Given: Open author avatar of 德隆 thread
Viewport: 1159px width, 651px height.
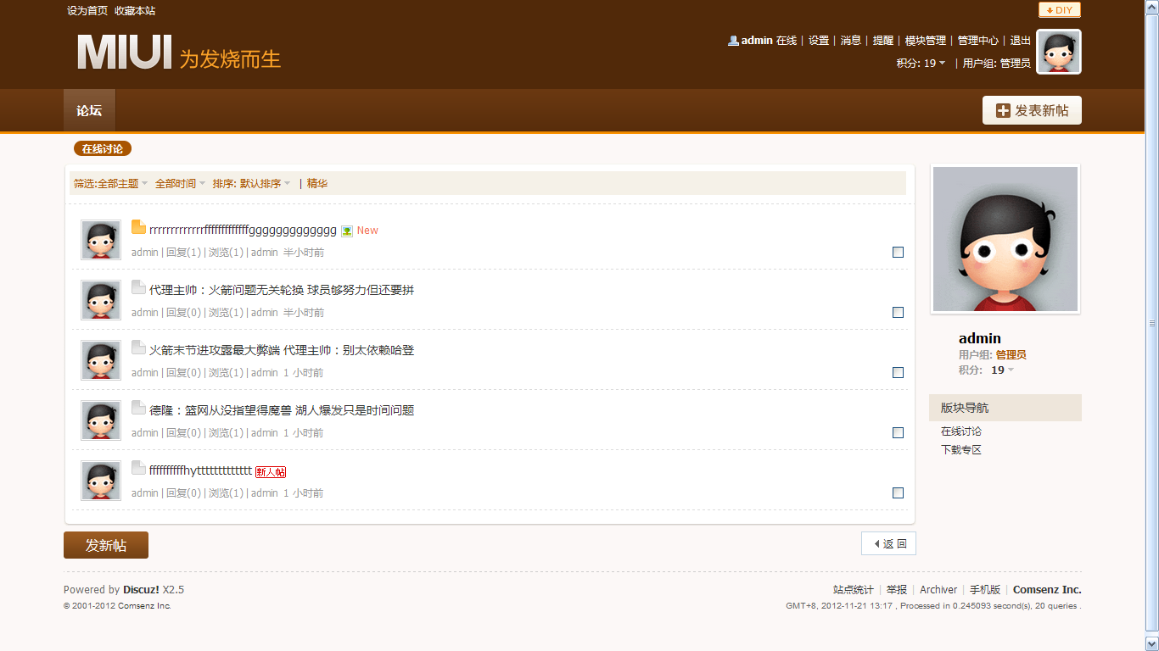Looking at the screenshot, I should (x=101, y=420).
